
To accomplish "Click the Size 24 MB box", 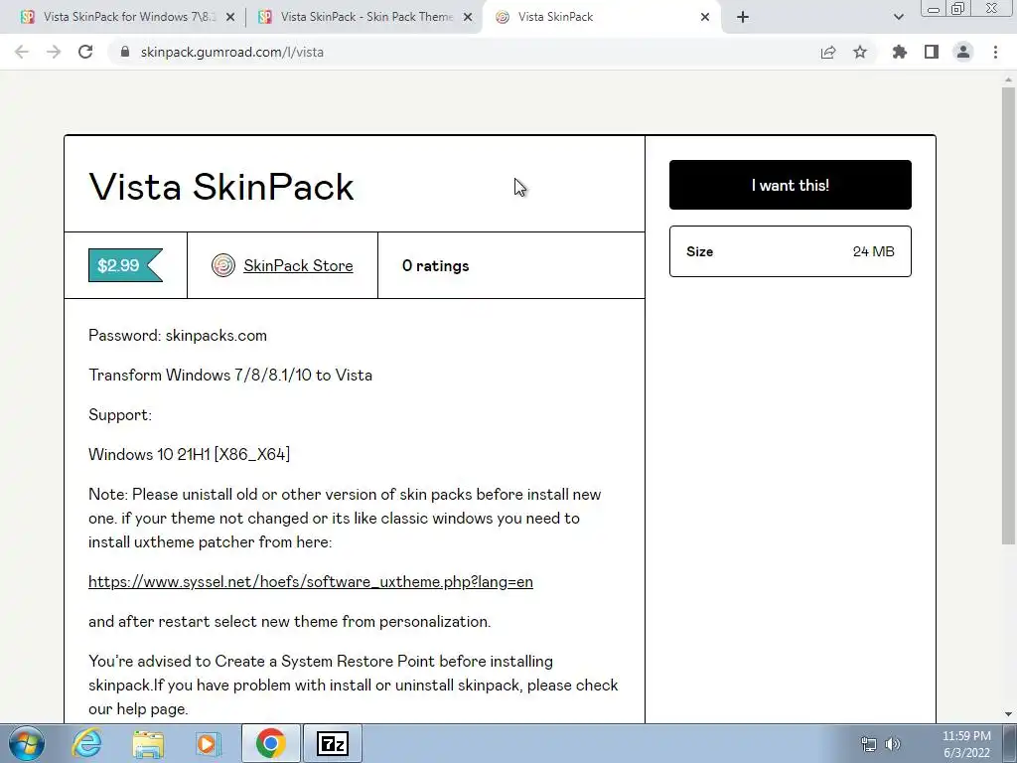I will click(x=790, y=251).
